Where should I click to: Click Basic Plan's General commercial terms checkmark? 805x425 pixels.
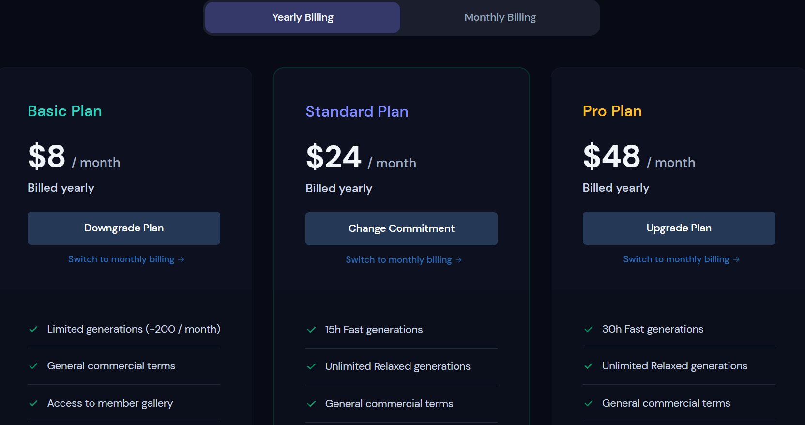pos(33,366)
